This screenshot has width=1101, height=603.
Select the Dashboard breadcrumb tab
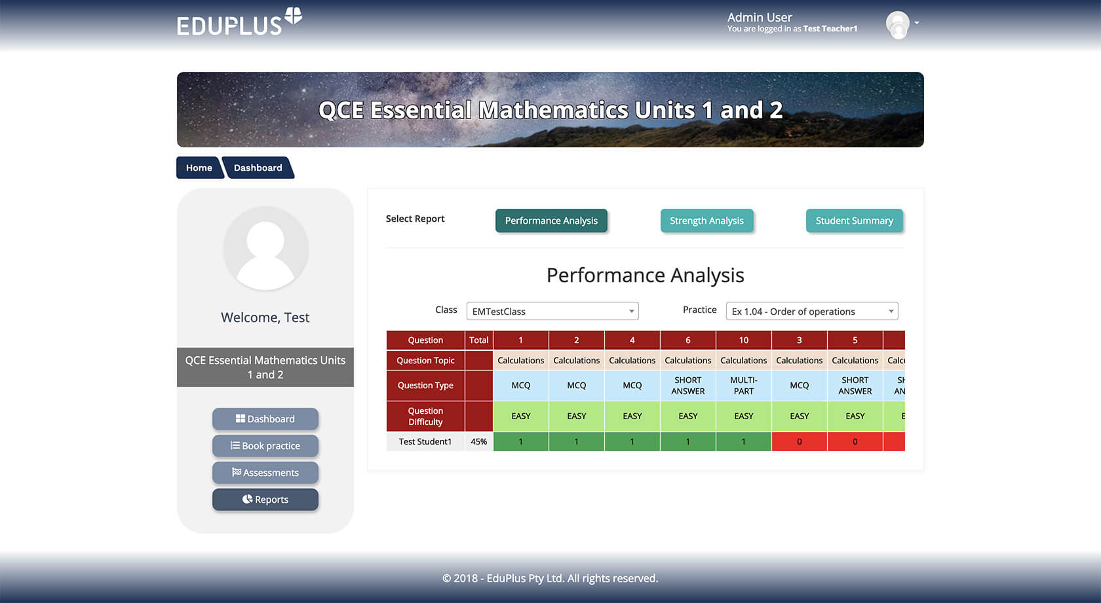coord(258,168)
